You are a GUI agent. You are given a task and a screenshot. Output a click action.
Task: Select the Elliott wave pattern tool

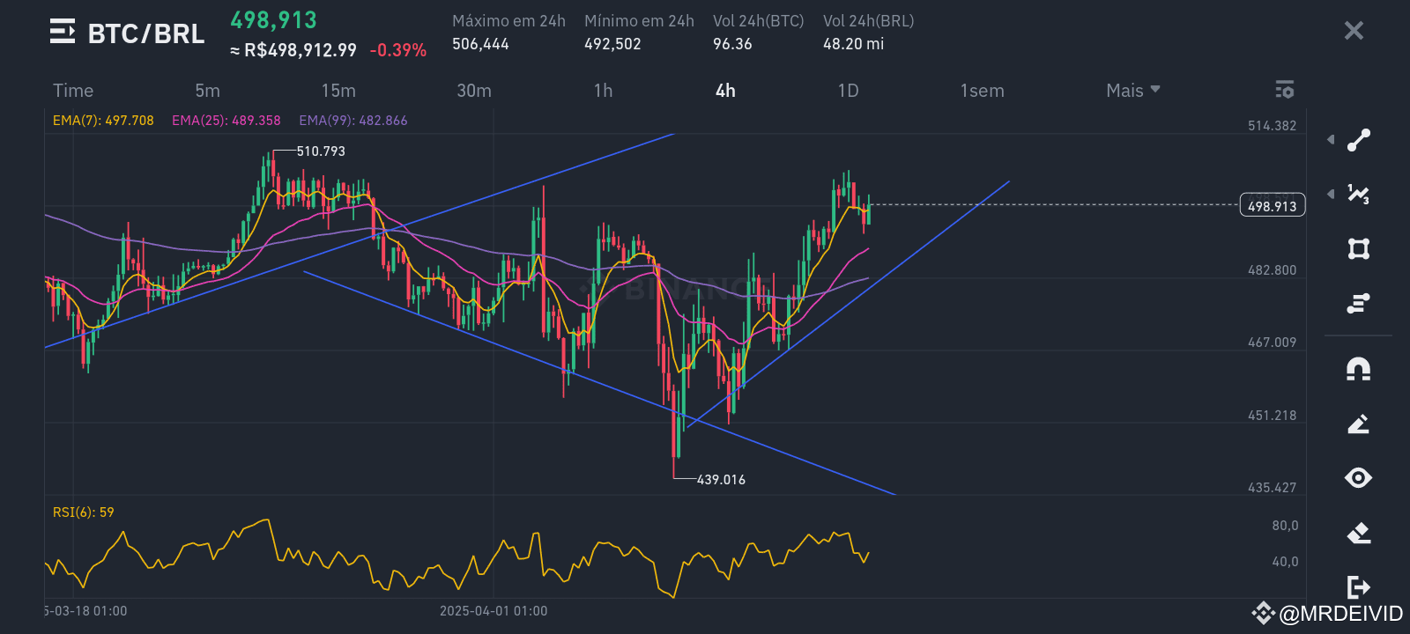(x=1359, y=195)
